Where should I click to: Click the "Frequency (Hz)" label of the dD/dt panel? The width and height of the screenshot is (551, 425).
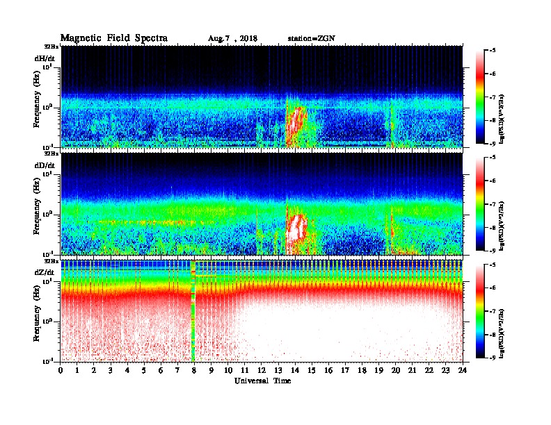[x=37, y=207]
